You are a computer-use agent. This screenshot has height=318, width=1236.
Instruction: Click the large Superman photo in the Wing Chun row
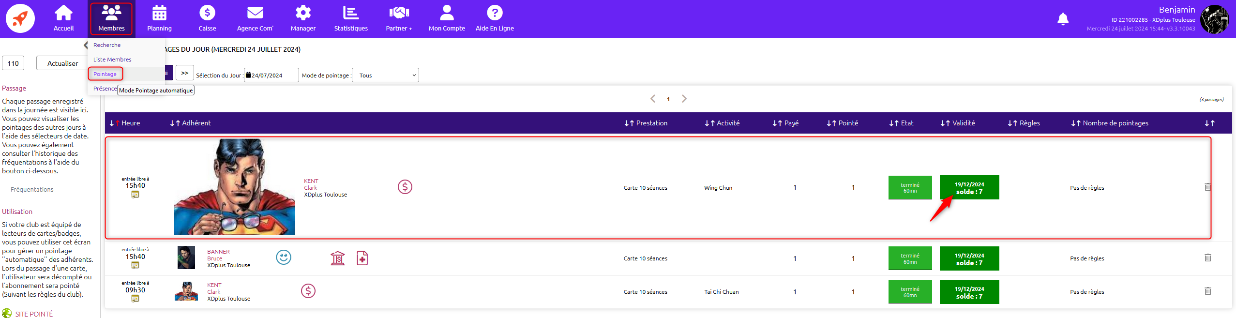(x=235, y=187)
